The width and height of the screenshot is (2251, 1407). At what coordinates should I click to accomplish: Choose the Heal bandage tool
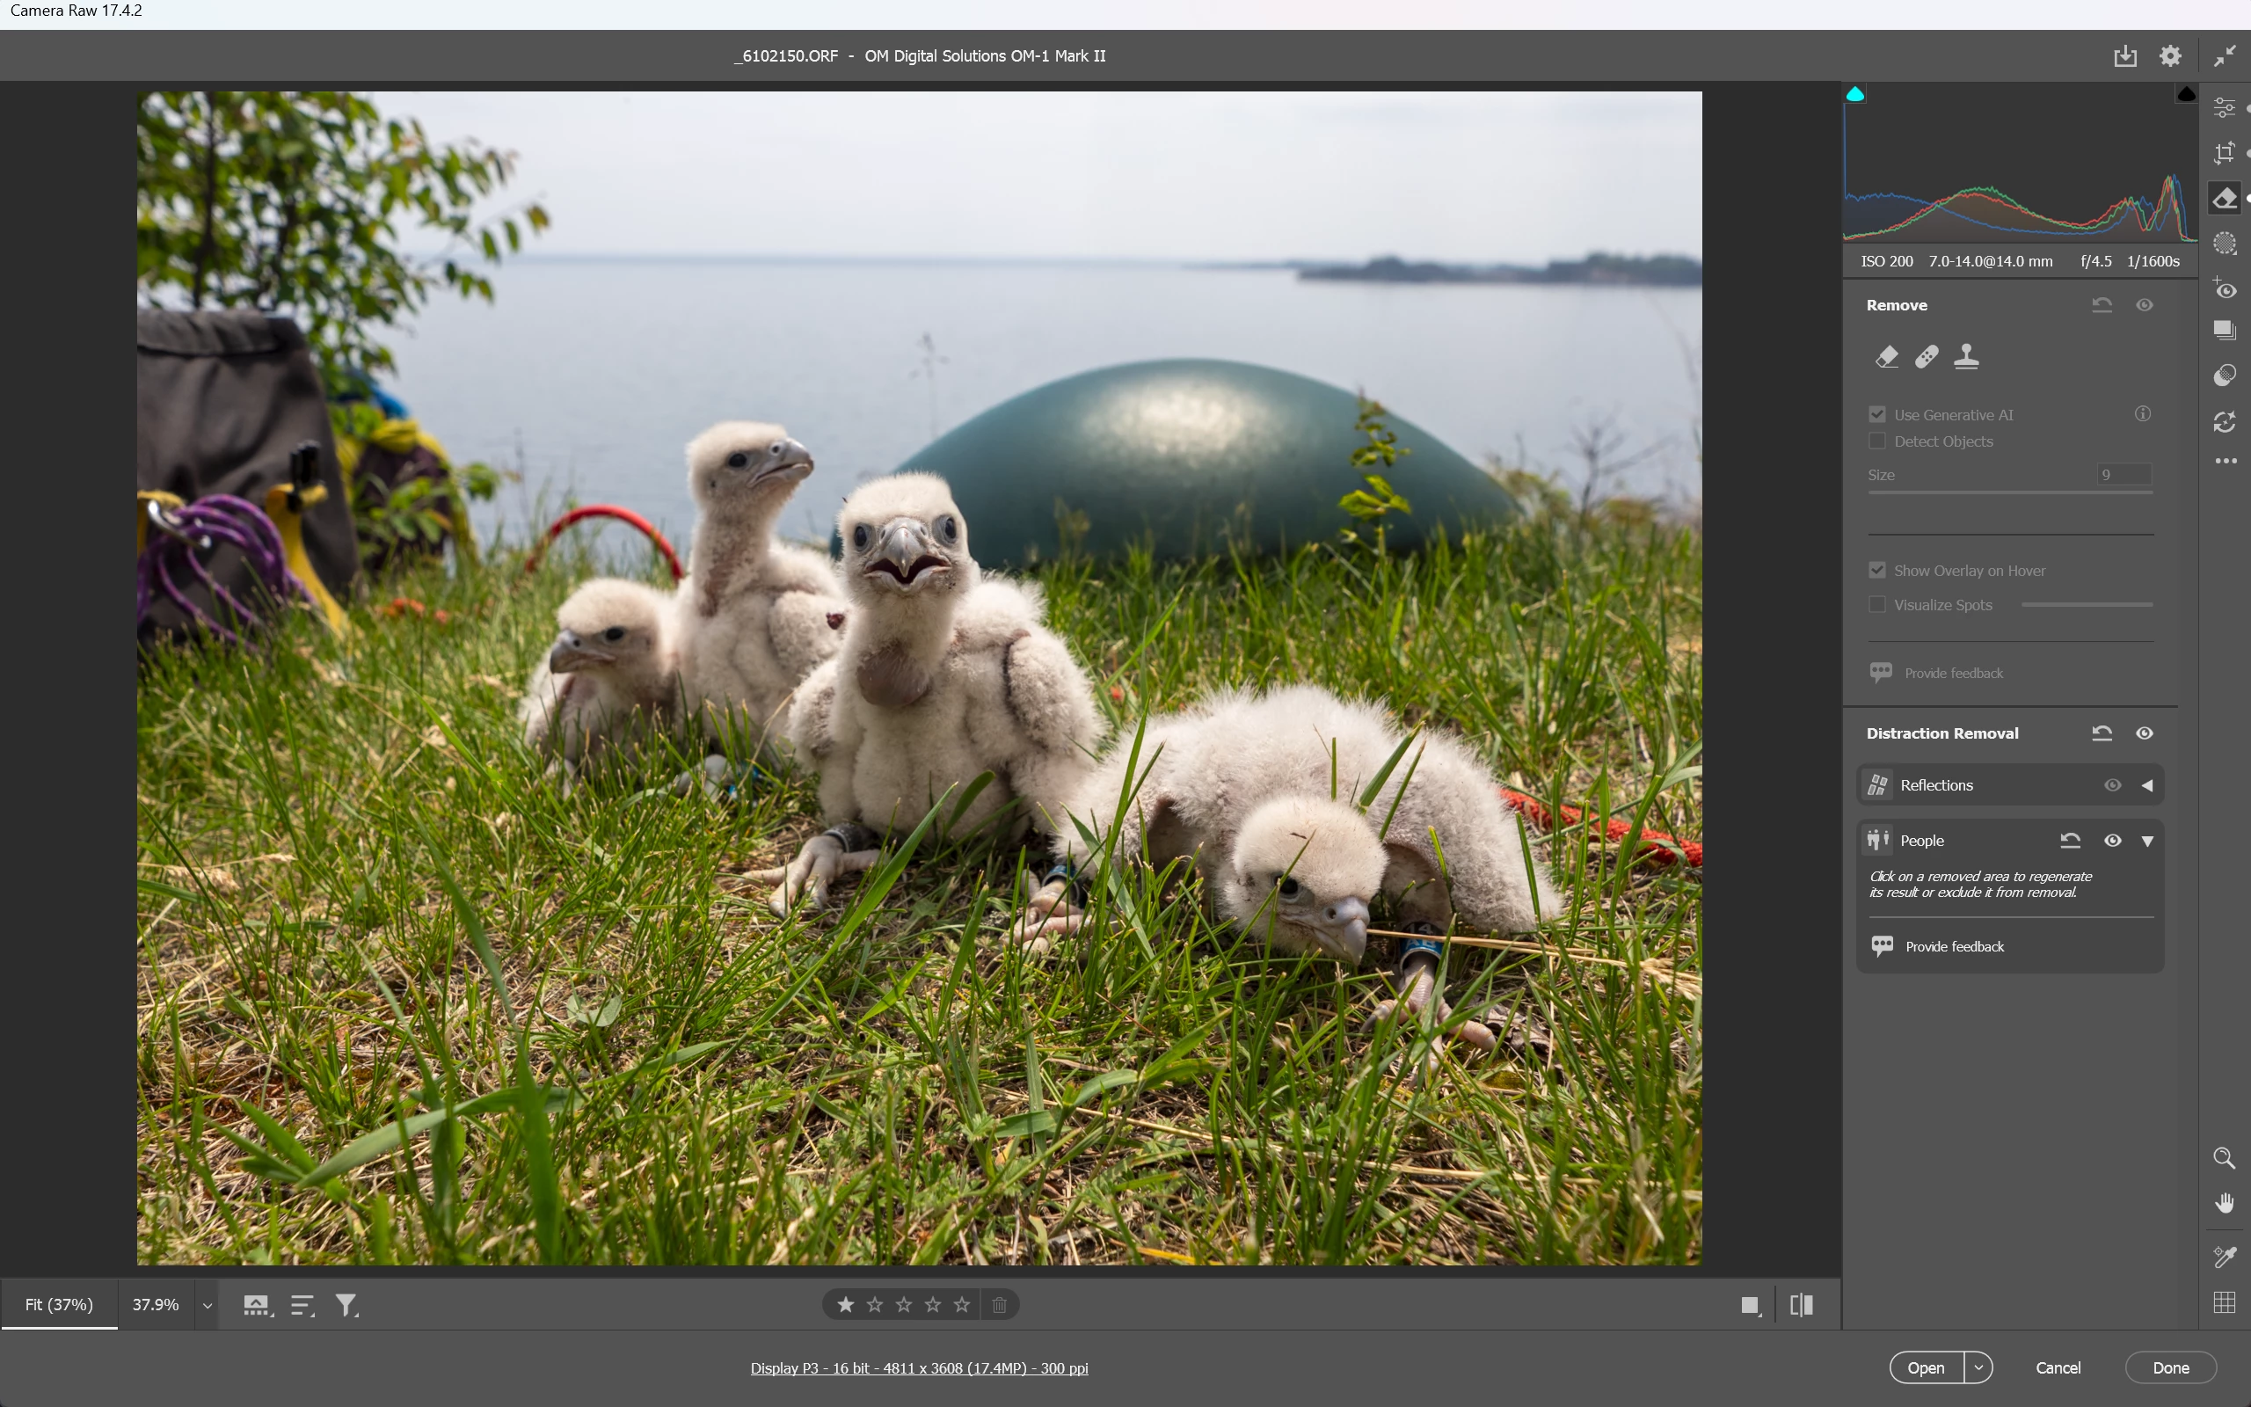[x=1927, y=356]
